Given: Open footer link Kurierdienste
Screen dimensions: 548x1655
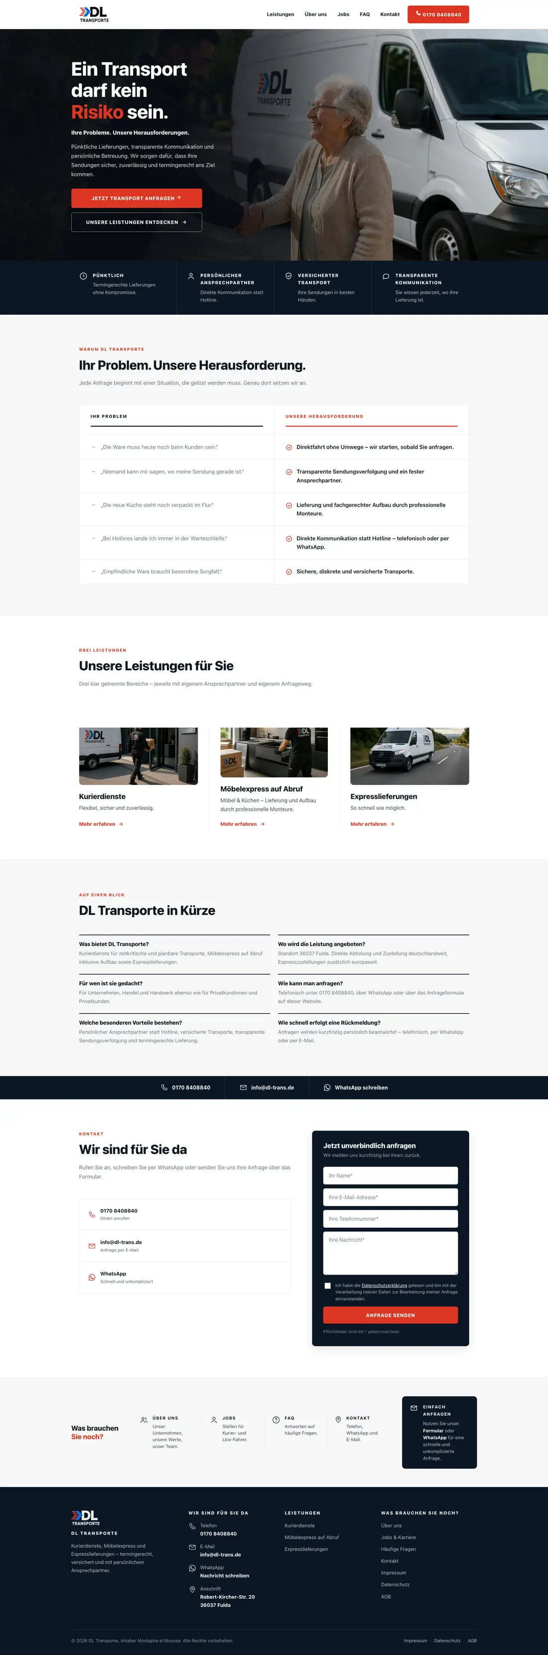Looking at the screenshot, I should [x=300, y=1525].
